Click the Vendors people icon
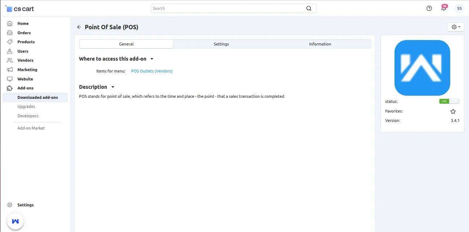This screenshot has width=469, height=232. [10, 60]
